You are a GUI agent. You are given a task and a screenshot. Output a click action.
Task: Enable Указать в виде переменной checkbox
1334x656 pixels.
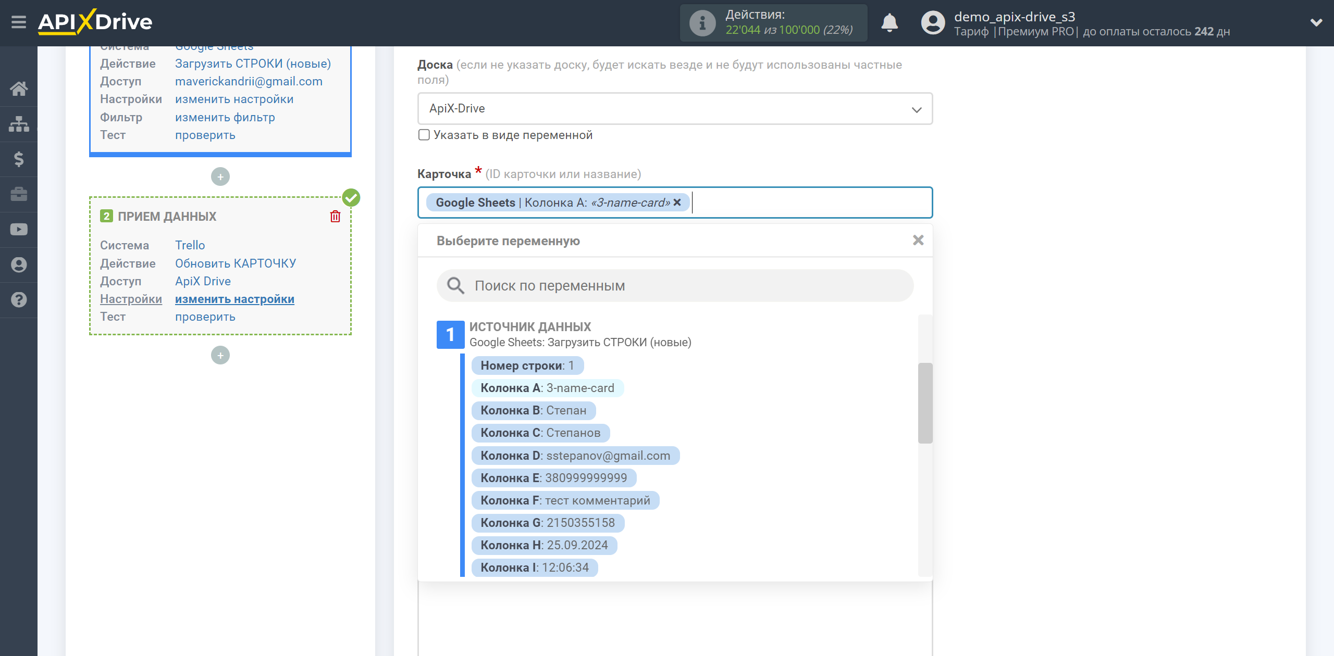click(x=424, y=135)
